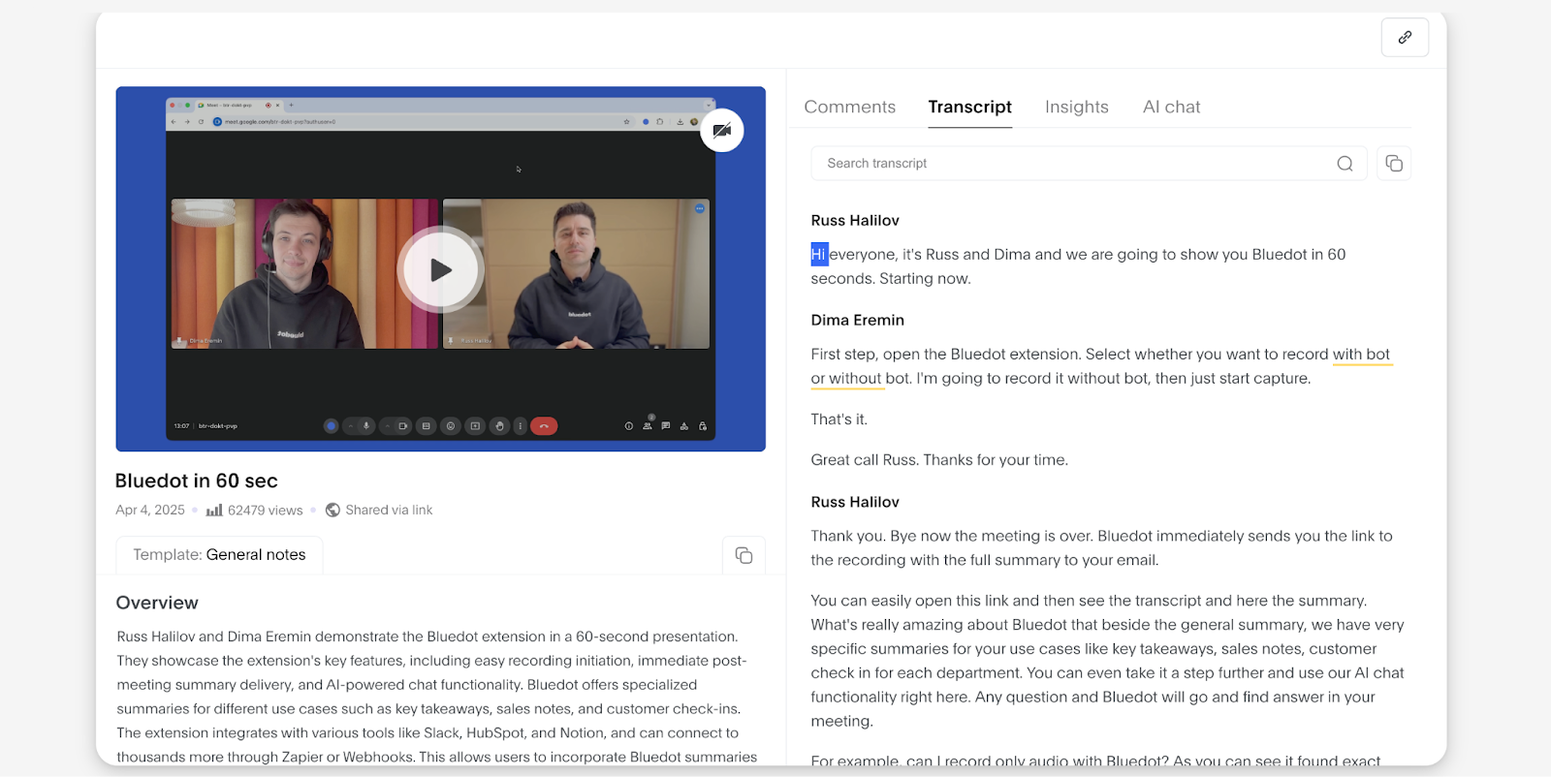Image resolution: width=1551 pixels, height=777 pixels.
Task: Click the chat bubble icon in the video's Meet bar
Action: (666, 425)
